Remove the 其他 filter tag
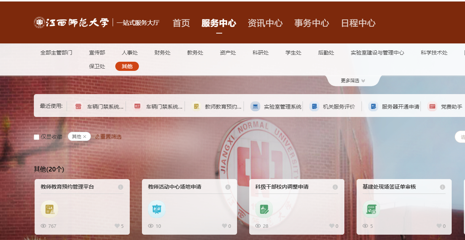This screenshot has height=240, width=465. pyautogui.click(x=85, y=137)
